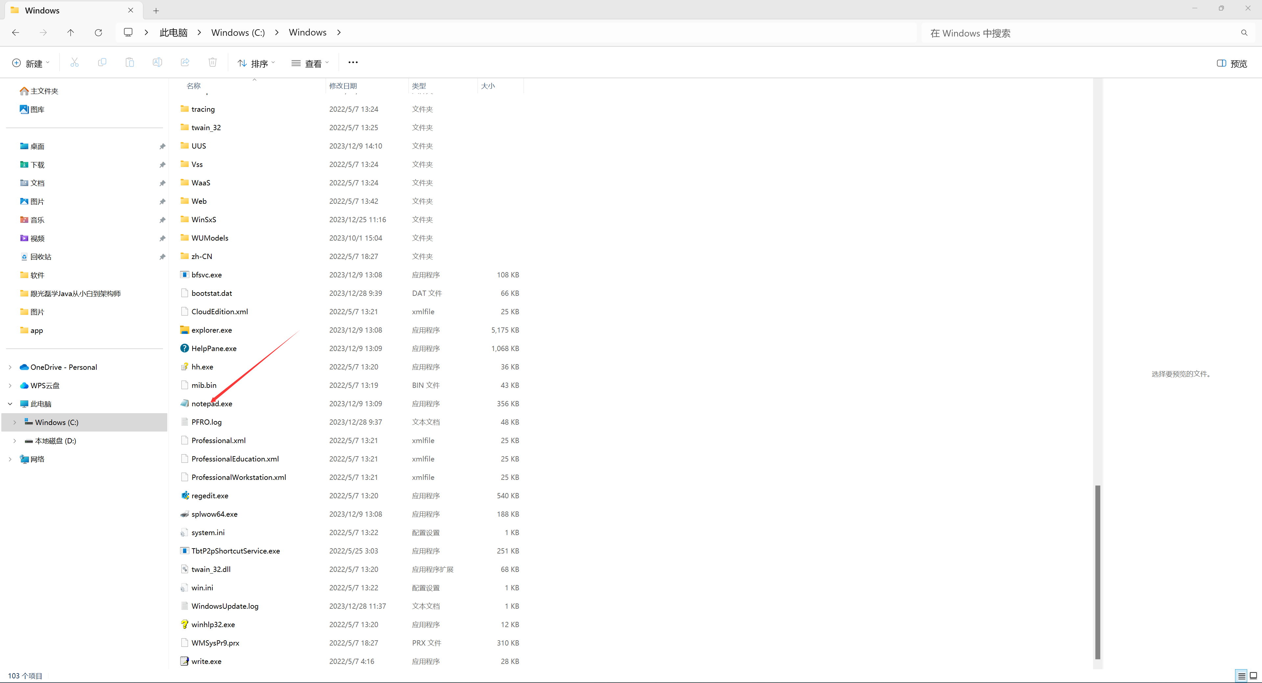The height and width of the screenshot is (683, 1262).
Task: Open the 查看 view dropdown
Action: 310,63
